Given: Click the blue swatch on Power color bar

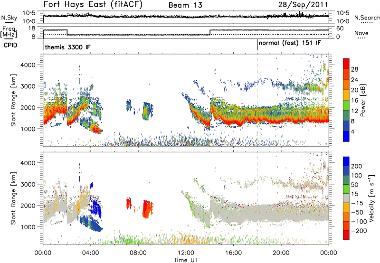Looking at the screenshot, I should pyautogui.click(x=346, y=136).
